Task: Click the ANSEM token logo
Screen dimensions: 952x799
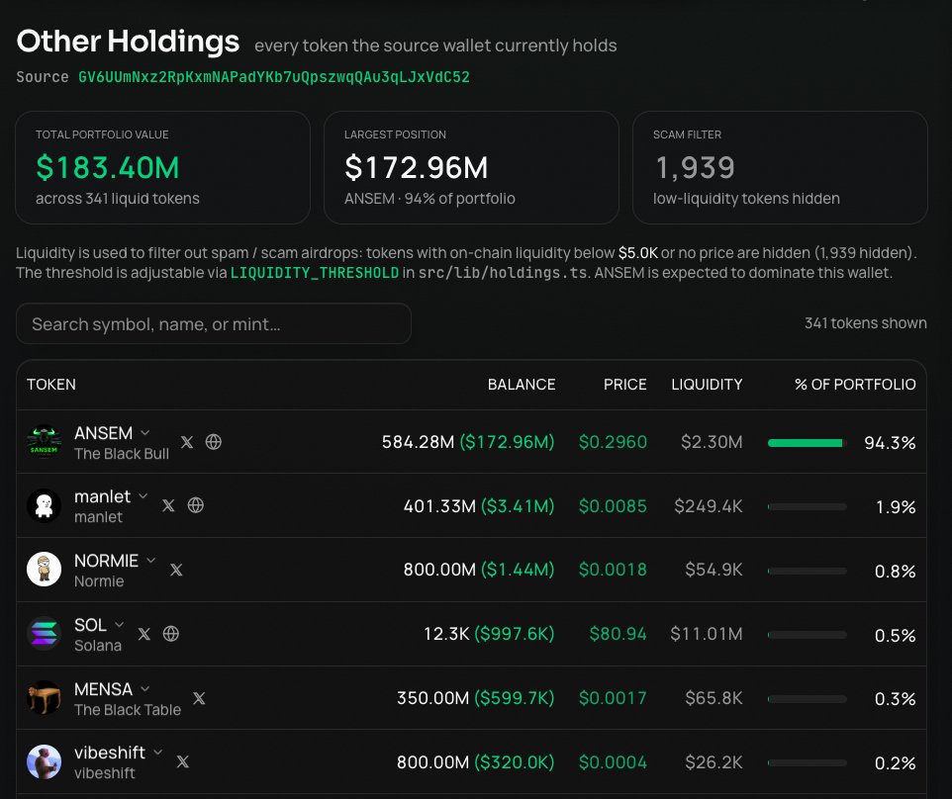Action: [x=44, y=442]
